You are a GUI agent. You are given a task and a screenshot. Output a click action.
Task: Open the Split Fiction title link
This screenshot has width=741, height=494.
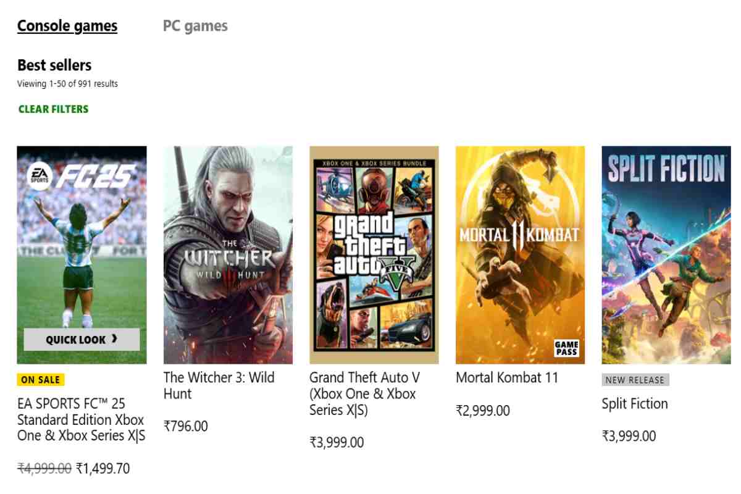pyautogui.click(x=635, y=404)
